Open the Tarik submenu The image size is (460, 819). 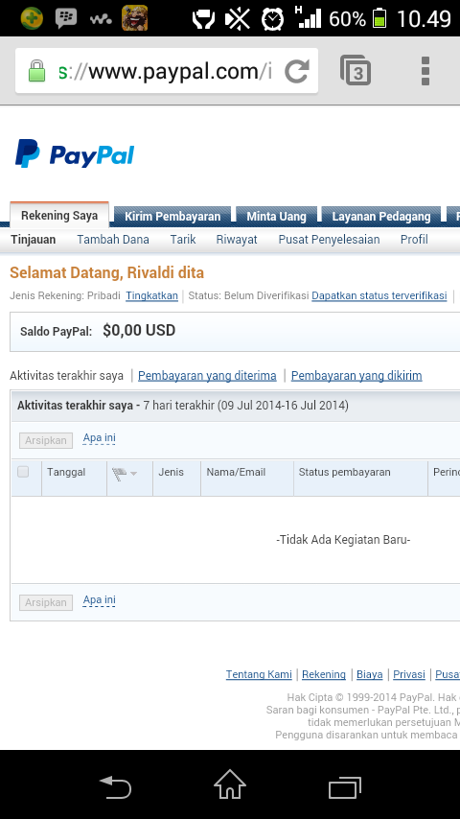click(183, 239)
